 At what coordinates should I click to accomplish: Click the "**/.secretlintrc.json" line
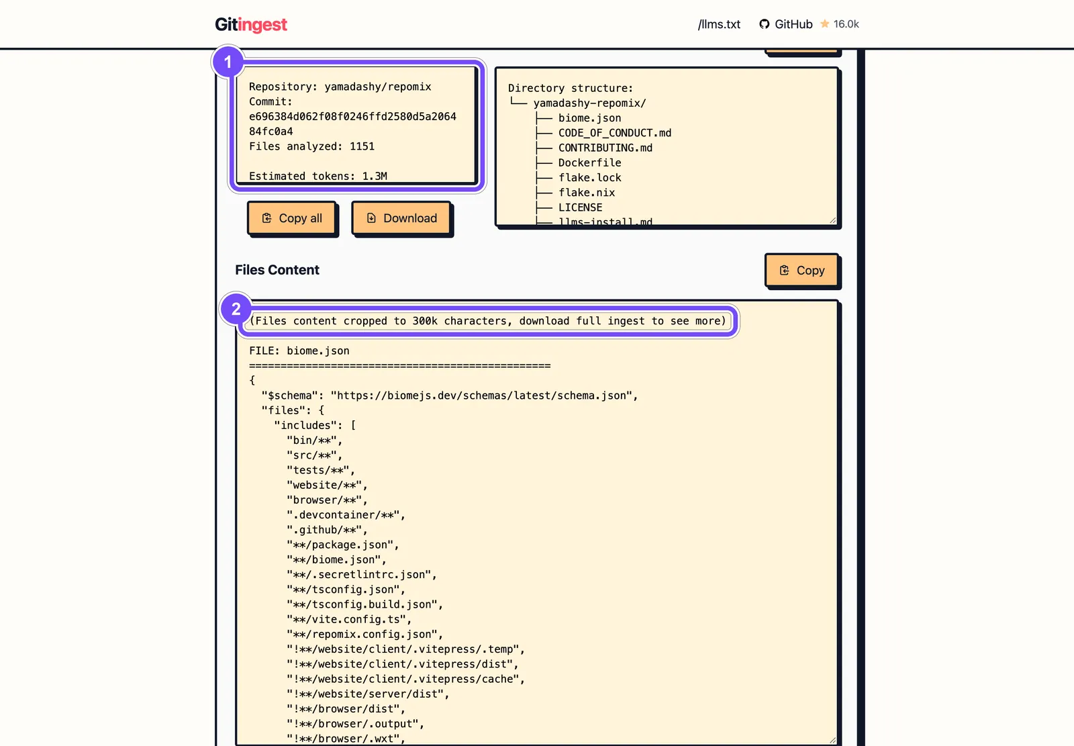pos(362,575)
